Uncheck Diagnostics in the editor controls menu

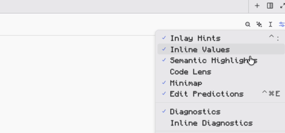tap(221, 112)
